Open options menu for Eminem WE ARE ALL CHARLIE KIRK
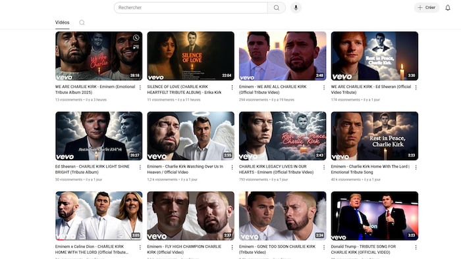This screenshot has height=259, width=461. [x=324, y=87]
